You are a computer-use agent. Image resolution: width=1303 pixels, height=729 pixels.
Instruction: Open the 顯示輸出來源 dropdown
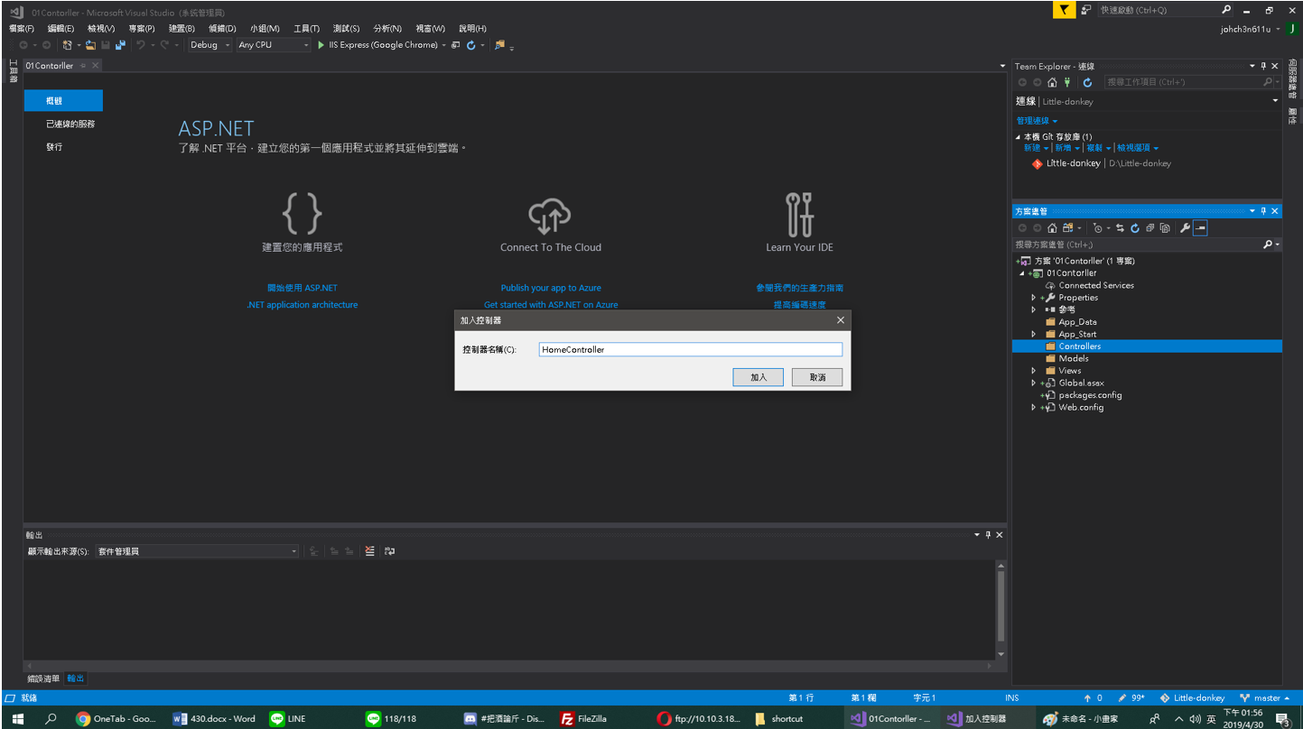point(197,551)
